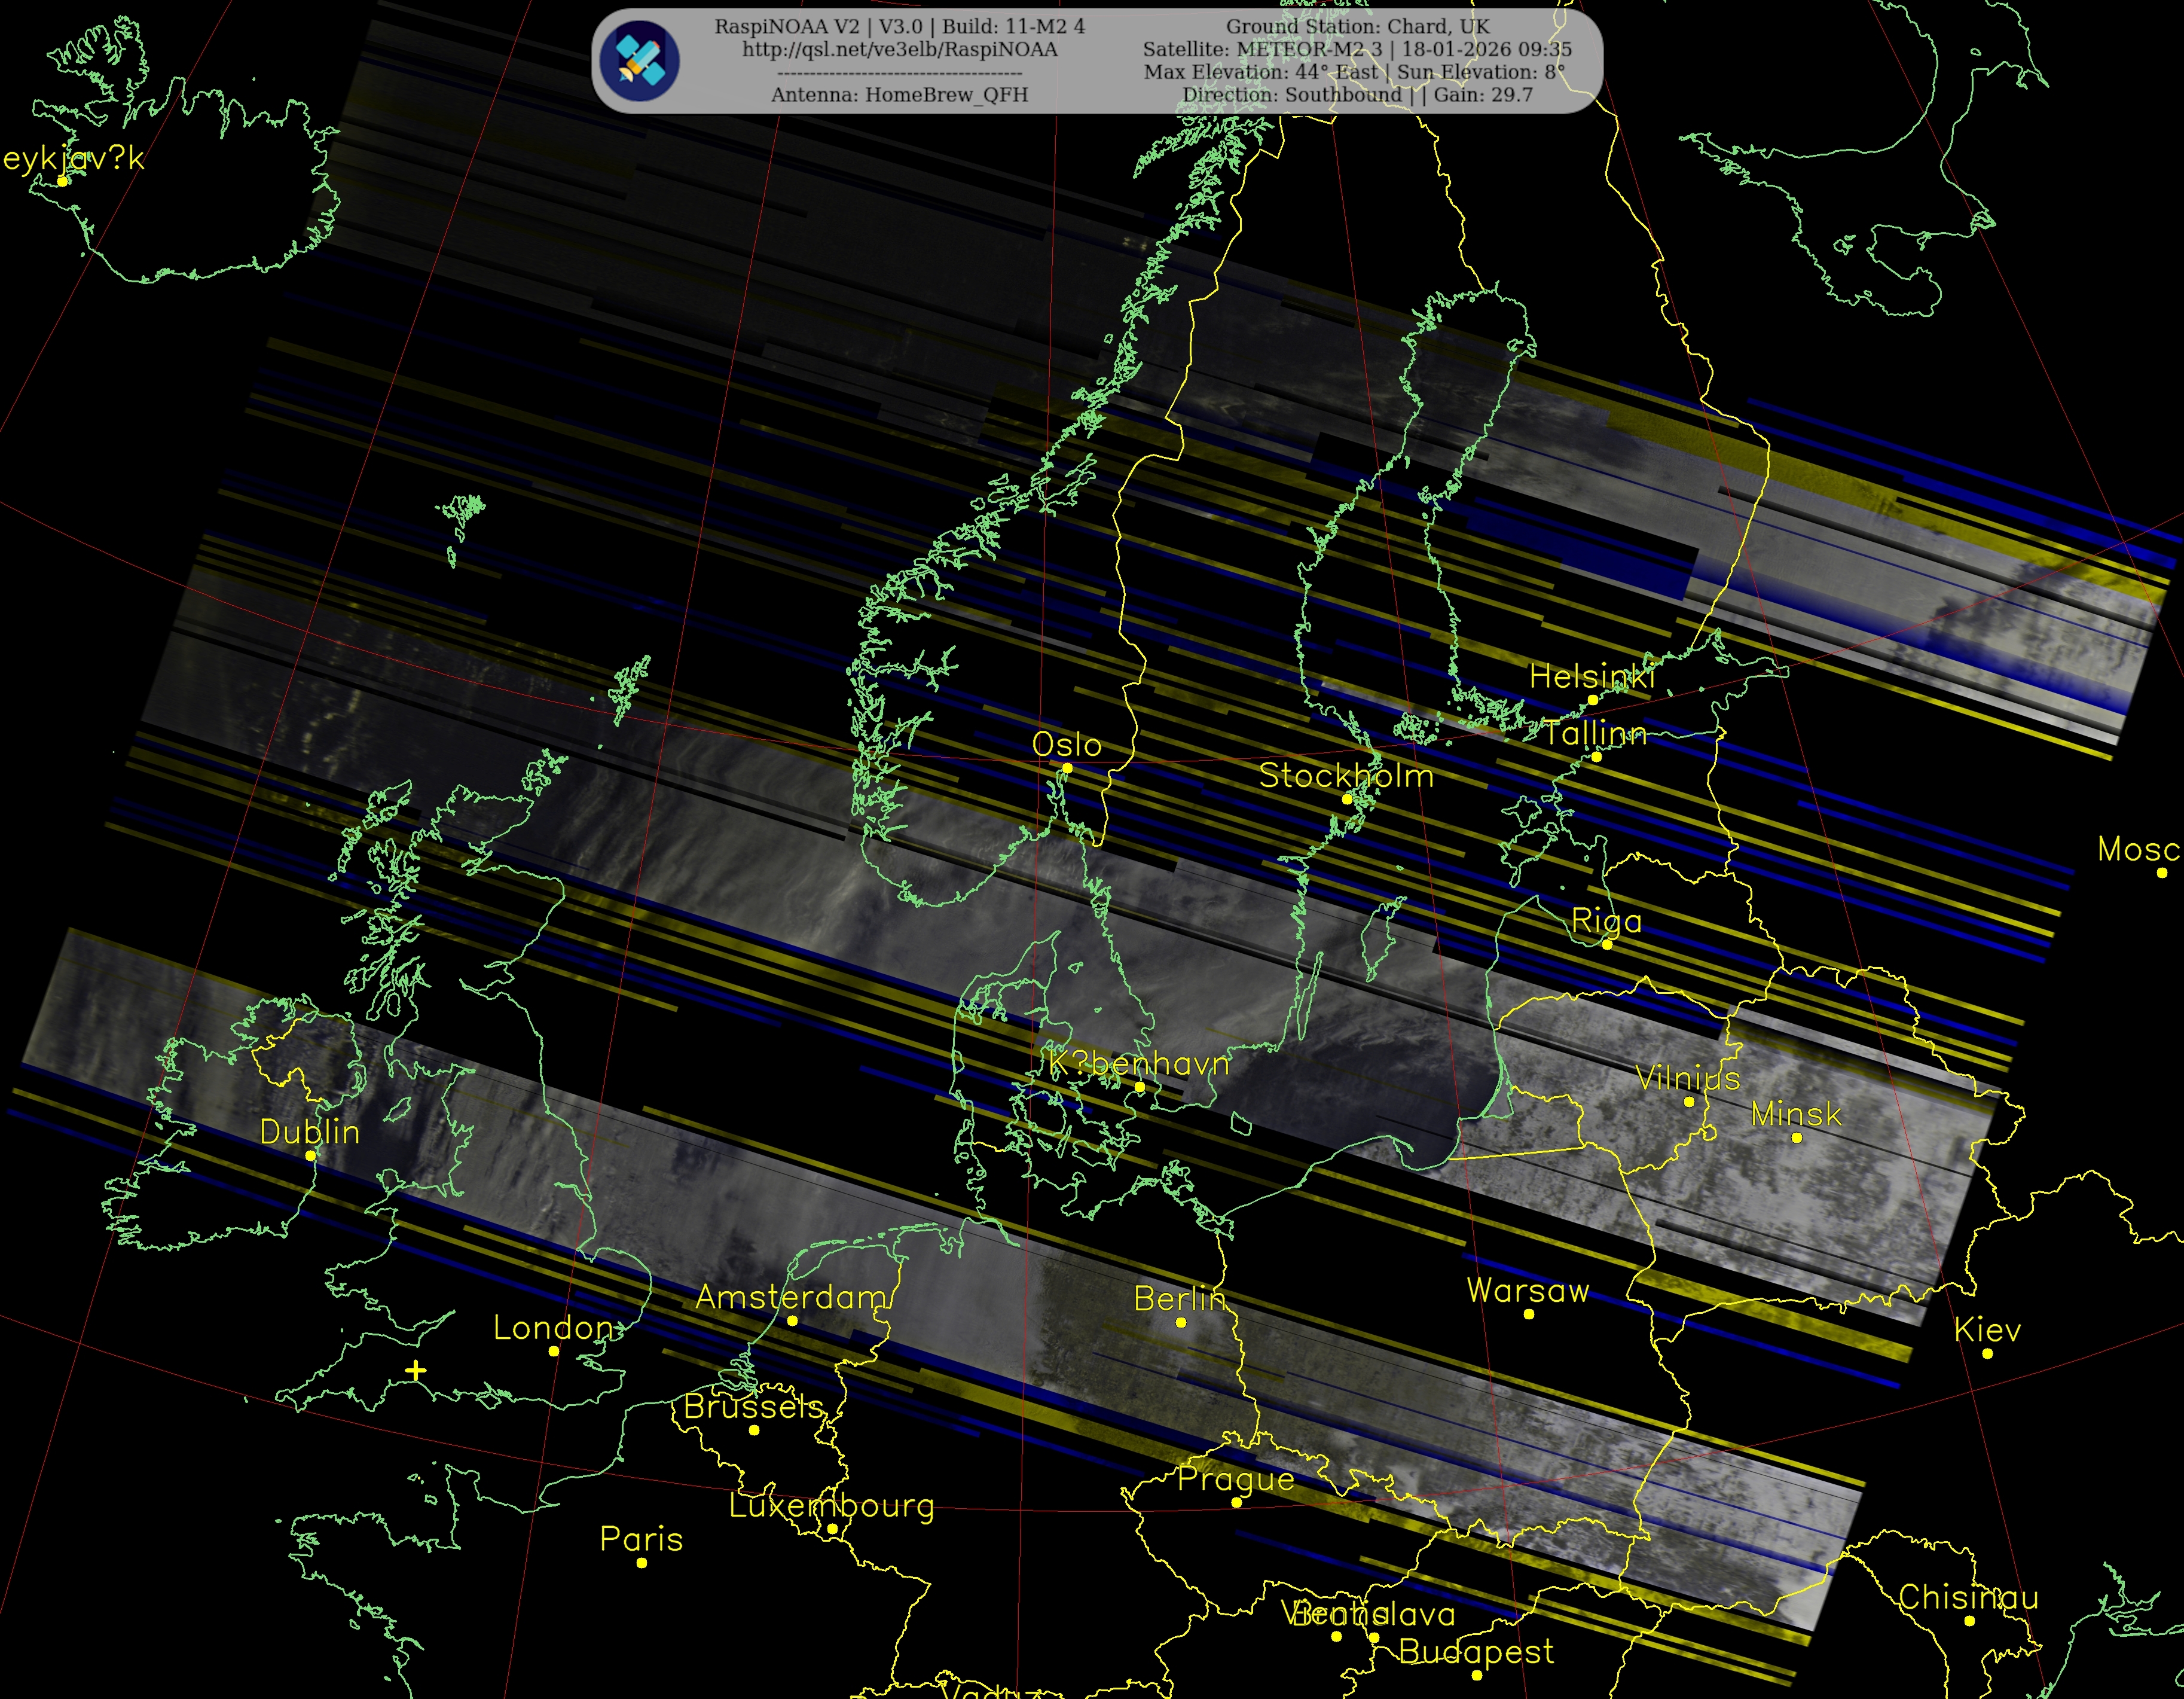Viewport: 2184px width, 1699px height.
Task: Click the Kiev city marker dot
Action: 1987,1354
